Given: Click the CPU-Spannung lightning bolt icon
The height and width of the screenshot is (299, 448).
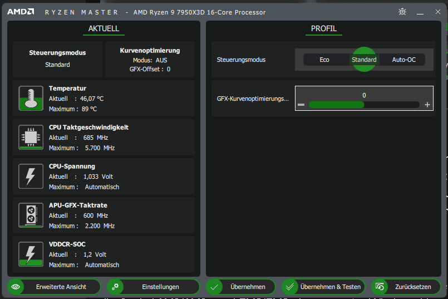Looking at the screenshot, I should click(31, 176).
